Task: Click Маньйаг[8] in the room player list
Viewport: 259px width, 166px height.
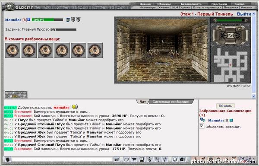Action: click(x=218, y=120)
